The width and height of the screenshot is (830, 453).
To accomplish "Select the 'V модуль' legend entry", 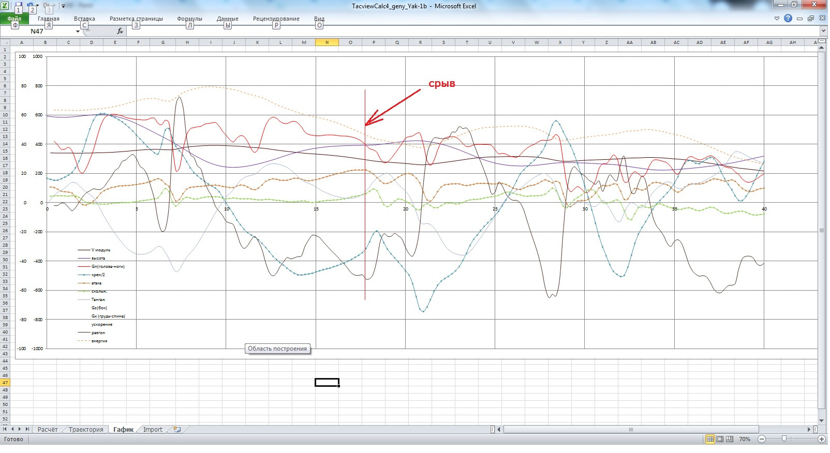I will pos(94,250).
